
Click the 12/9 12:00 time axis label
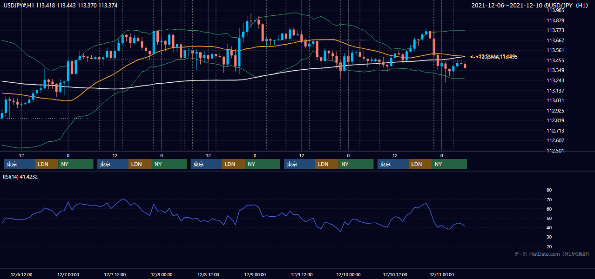301,274
